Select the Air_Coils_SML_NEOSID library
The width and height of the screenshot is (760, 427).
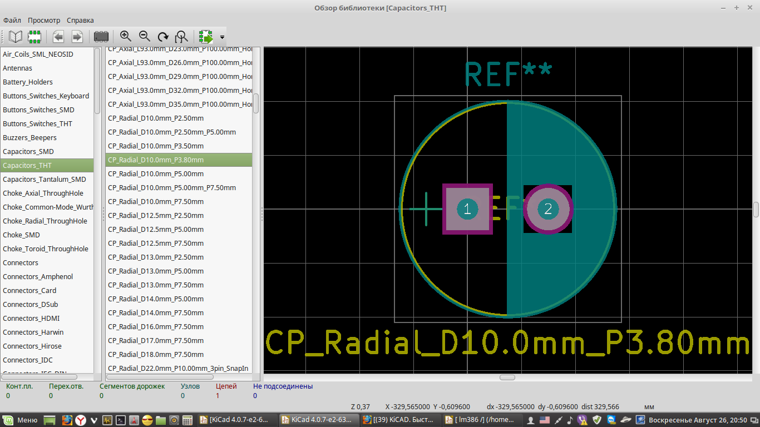click(x=47, y=54)
